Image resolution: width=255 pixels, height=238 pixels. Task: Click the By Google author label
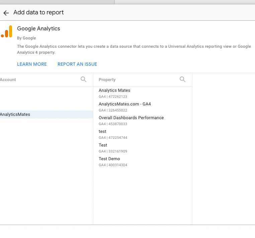[x=26, y=38]
